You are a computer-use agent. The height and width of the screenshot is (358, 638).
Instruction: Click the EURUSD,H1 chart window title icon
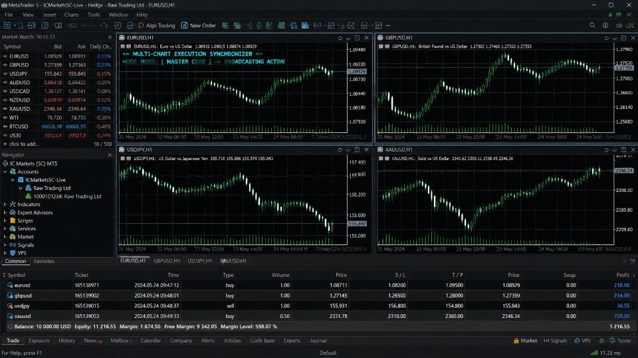point(122,37)
